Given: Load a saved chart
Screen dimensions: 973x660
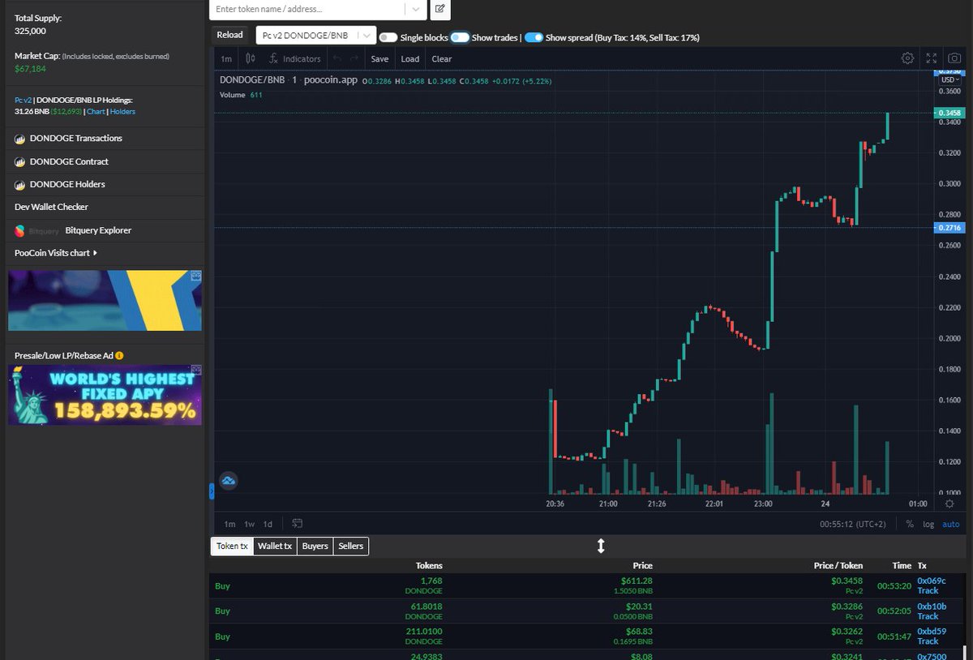Looking at the screenshot, I should [x=410, y=58].
